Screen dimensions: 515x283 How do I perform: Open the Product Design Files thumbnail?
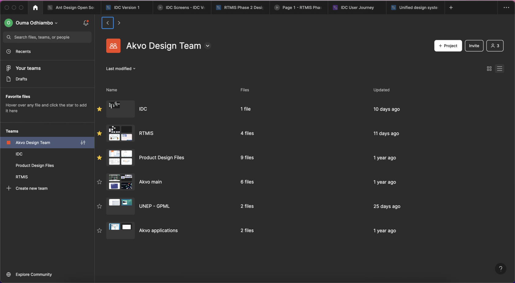[x=120, y=157]
